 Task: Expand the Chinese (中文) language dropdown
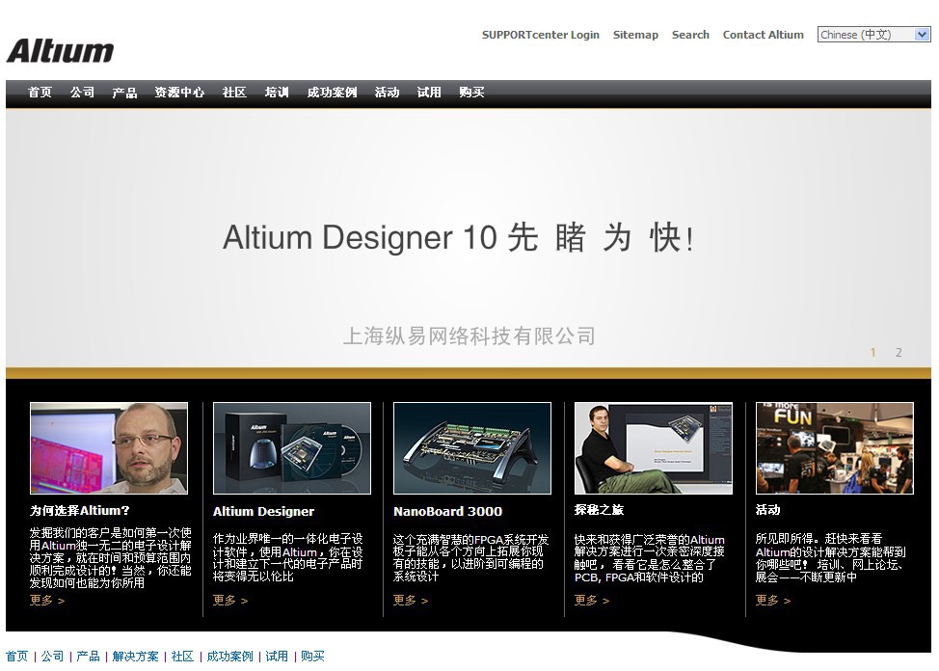(873, 35)
